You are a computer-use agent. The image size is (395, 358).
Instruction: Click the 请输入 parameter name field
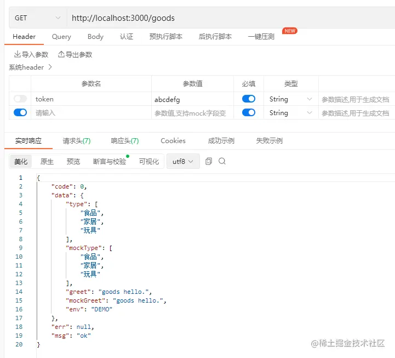91,112
